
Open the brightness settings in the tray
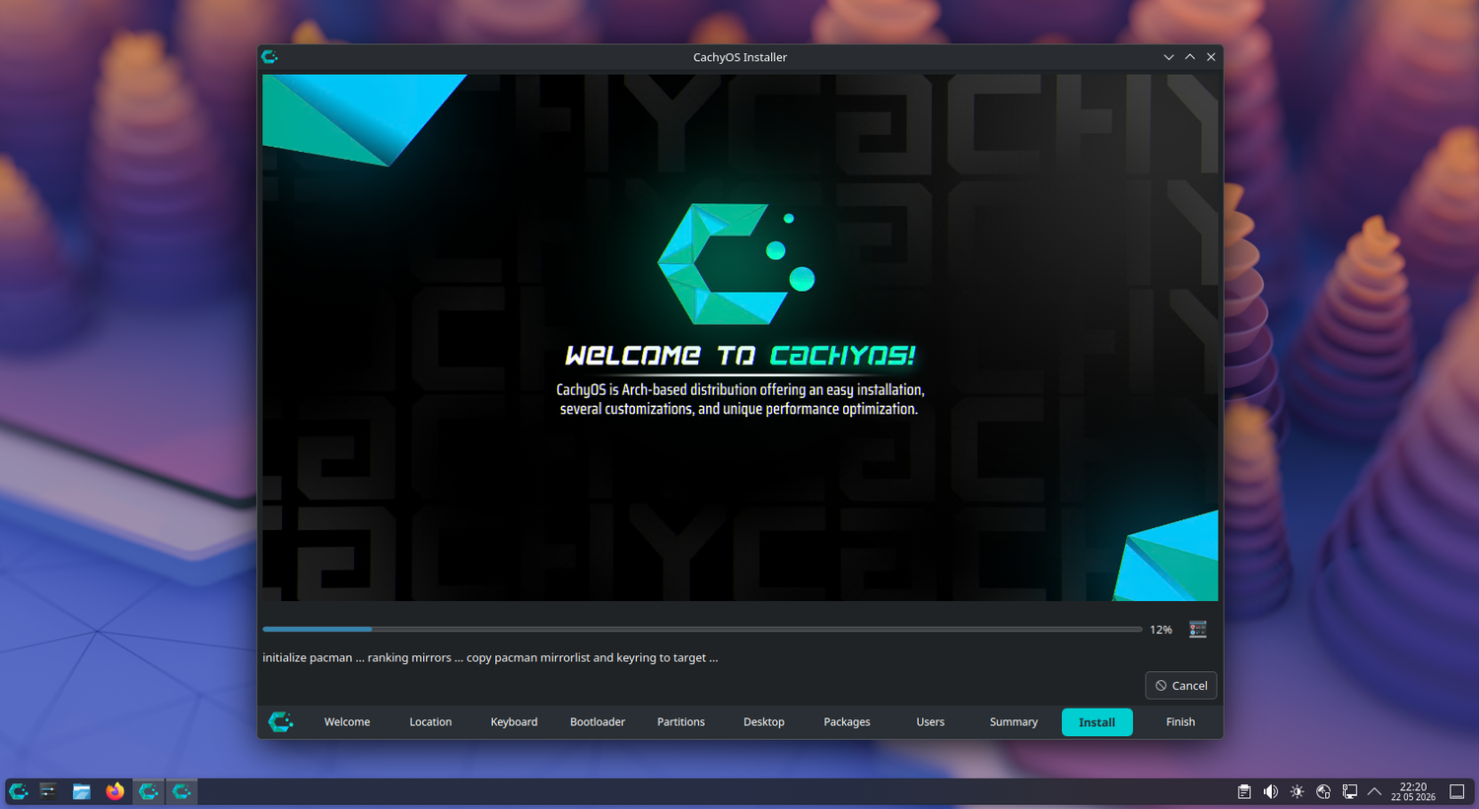(x=1298, y=792)
